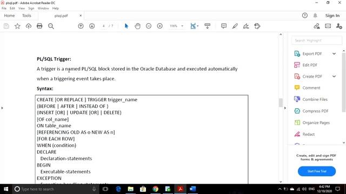
Task: Add a comment with speech bubble tool
Action: [x=224, y=26]
